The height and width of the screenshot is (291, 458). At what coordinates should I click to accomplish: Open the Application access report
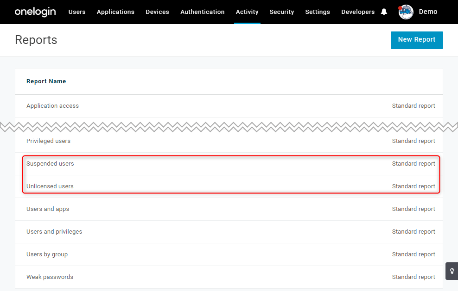(x=229, y=106)
